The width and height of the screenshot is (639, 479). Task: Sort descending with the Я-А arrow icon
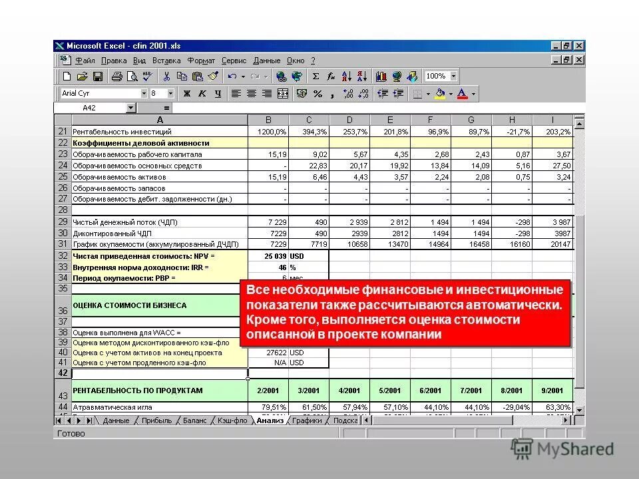click(362, 76)
